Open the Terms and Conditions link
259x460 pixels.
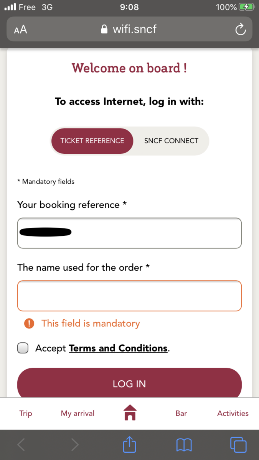[118, 348]
